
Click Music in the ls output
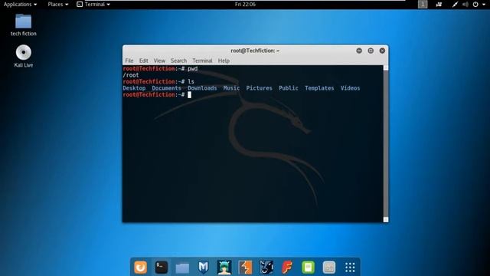click(231, 88)
